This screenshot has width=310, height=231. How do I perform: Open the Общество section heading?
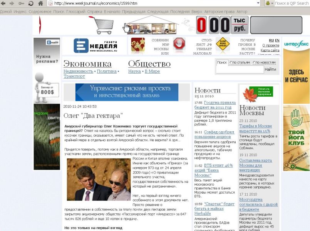coord(149,64)
